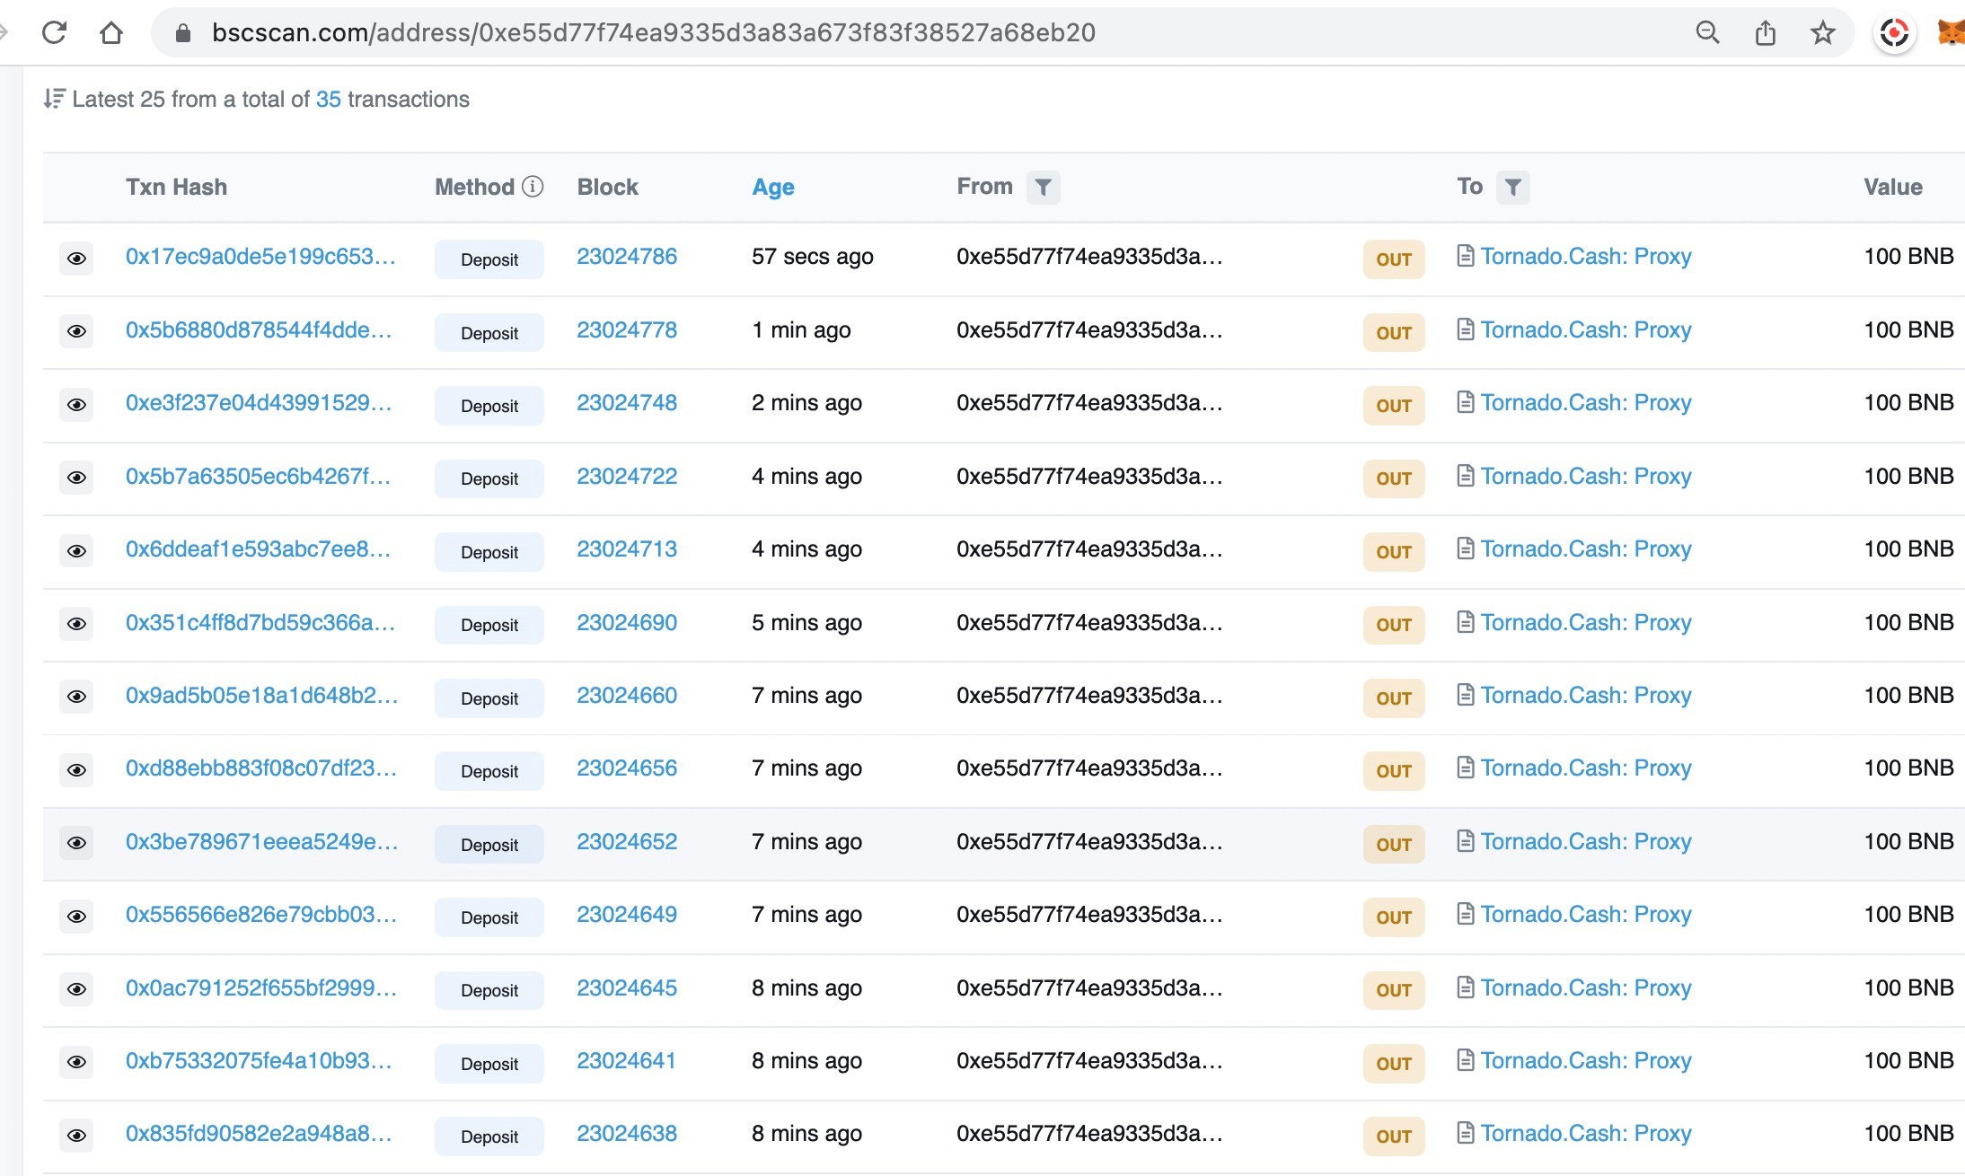
Task: Reload the page with the refresh icon
Action: (x=54, y=33)
